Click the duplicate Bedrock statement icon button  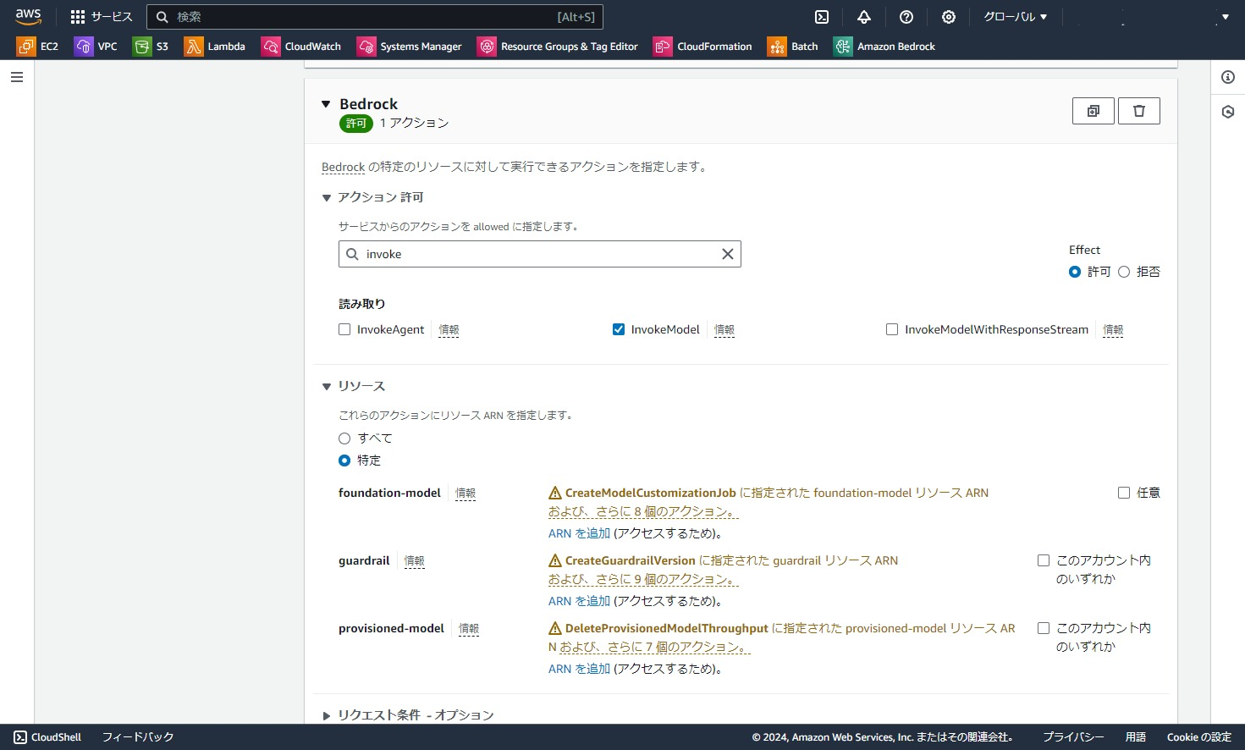pyautogui.click(x=1094, y=111)
